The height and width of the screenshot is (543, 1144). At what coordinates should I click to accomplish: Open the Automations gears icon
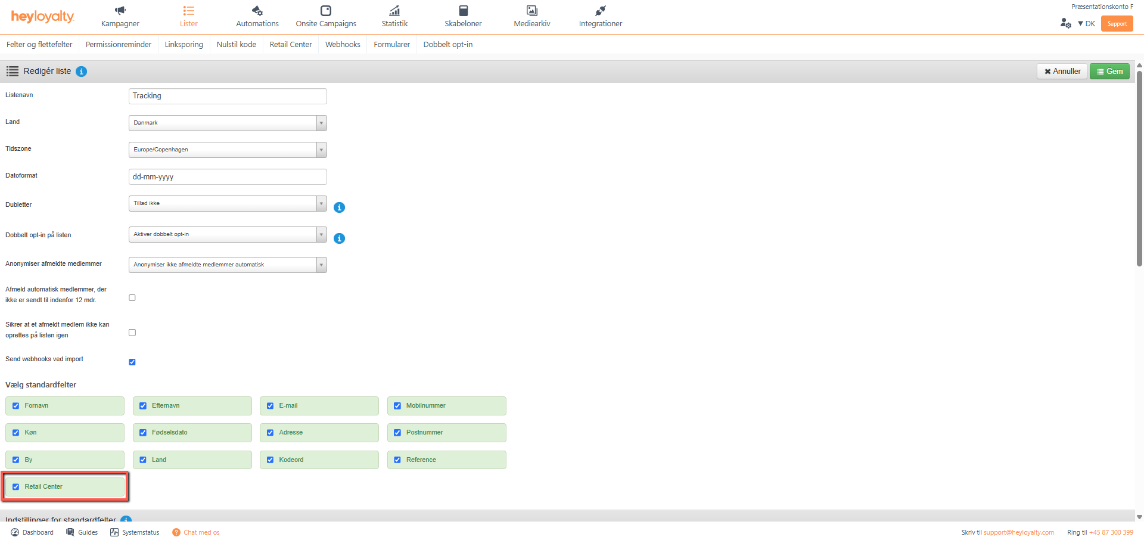pos(257,11)
